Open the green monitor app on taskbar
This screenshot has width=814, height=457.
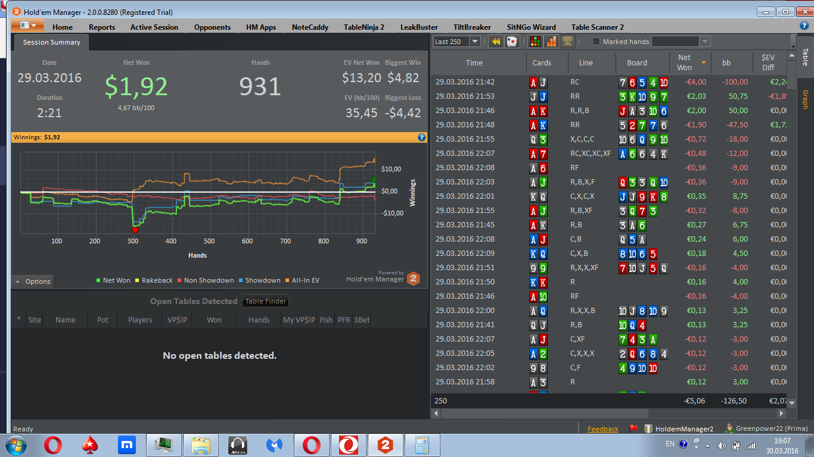[x=164, y=445]
